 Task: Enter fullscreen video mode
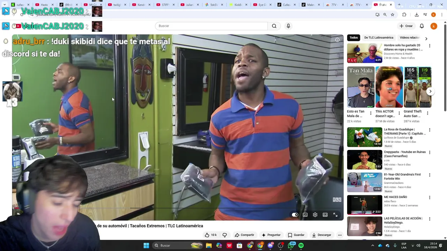pyautogui.click(x=335, y=215)
